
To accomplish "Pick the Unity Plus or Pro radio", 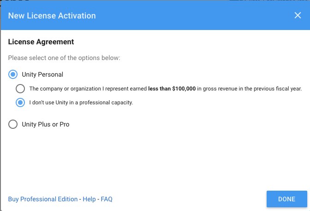I will (x=13, y=124).
